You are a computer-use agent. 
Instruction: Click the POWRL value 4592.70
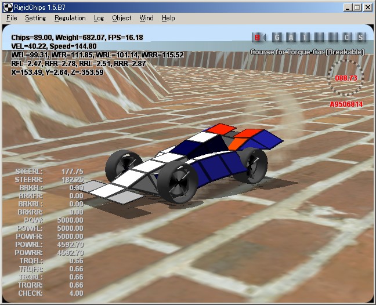pyautogui.click(x=70, y=245)
